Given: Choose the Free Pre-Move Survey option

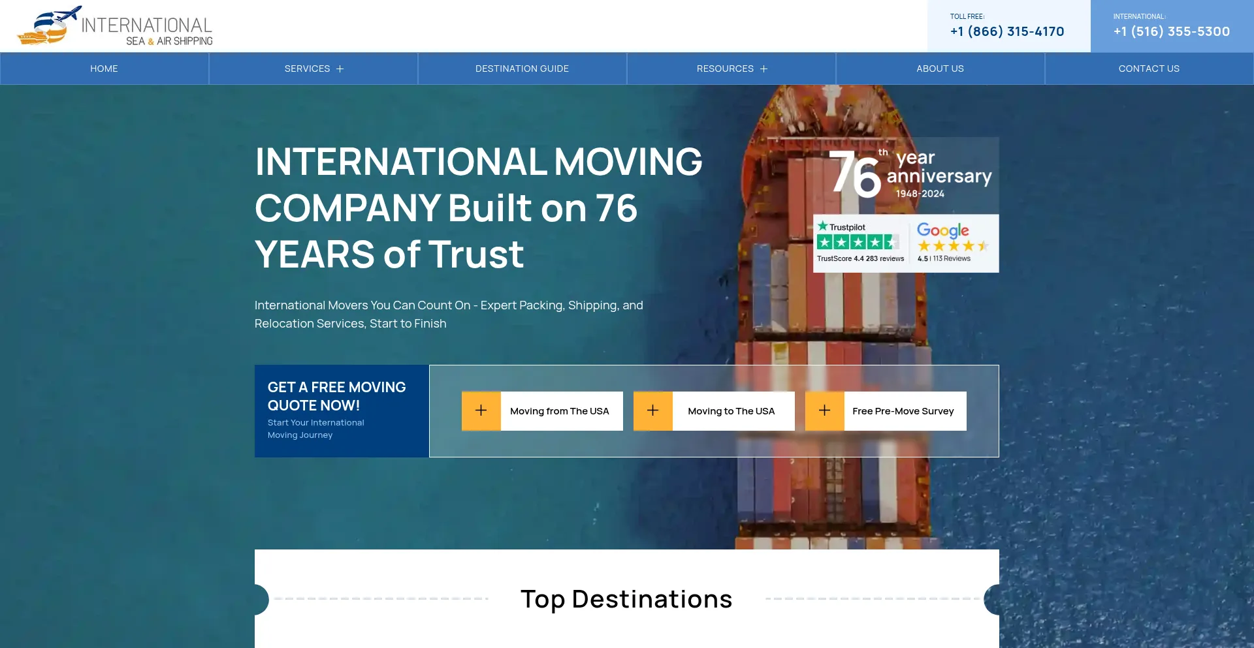Looking at the screenshot, I should [x=903, y=411].
